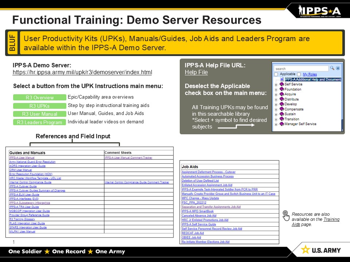
Task: Click the IPPS-A Additional Help document icon
Action: click(282, 79)
